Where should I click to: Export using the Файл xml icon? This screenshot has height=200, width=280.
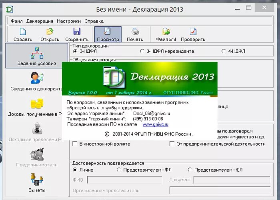(x=166, y=32)
